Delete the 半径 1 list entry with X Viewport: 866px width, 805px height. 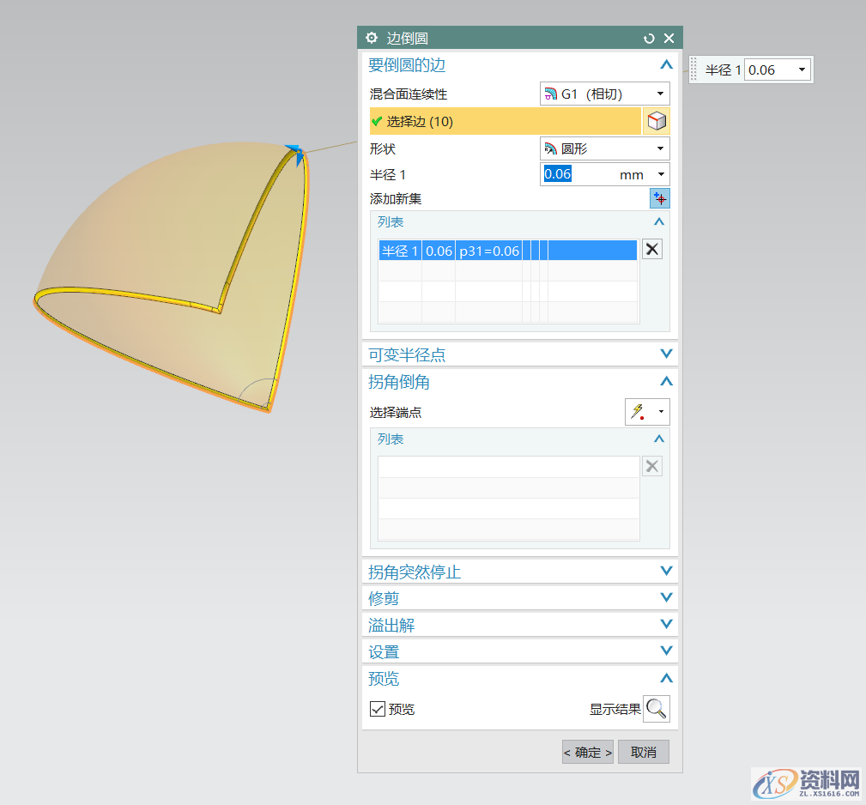652,250
